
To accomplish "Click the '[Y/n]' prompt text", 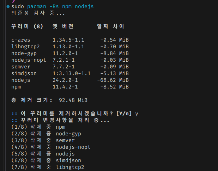I will point(124,114).
